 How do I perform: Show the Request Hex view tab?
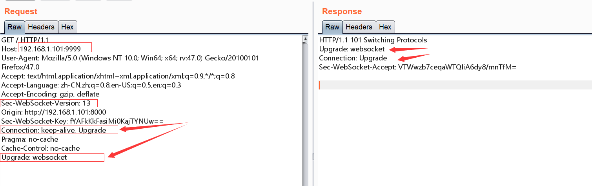tap(67, 27)
